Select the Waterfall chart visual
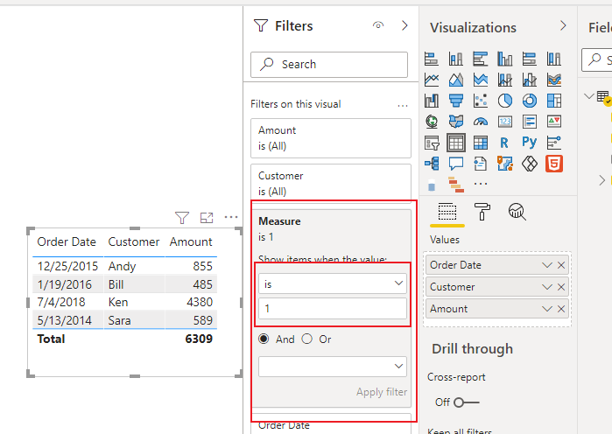 (432, 101)
